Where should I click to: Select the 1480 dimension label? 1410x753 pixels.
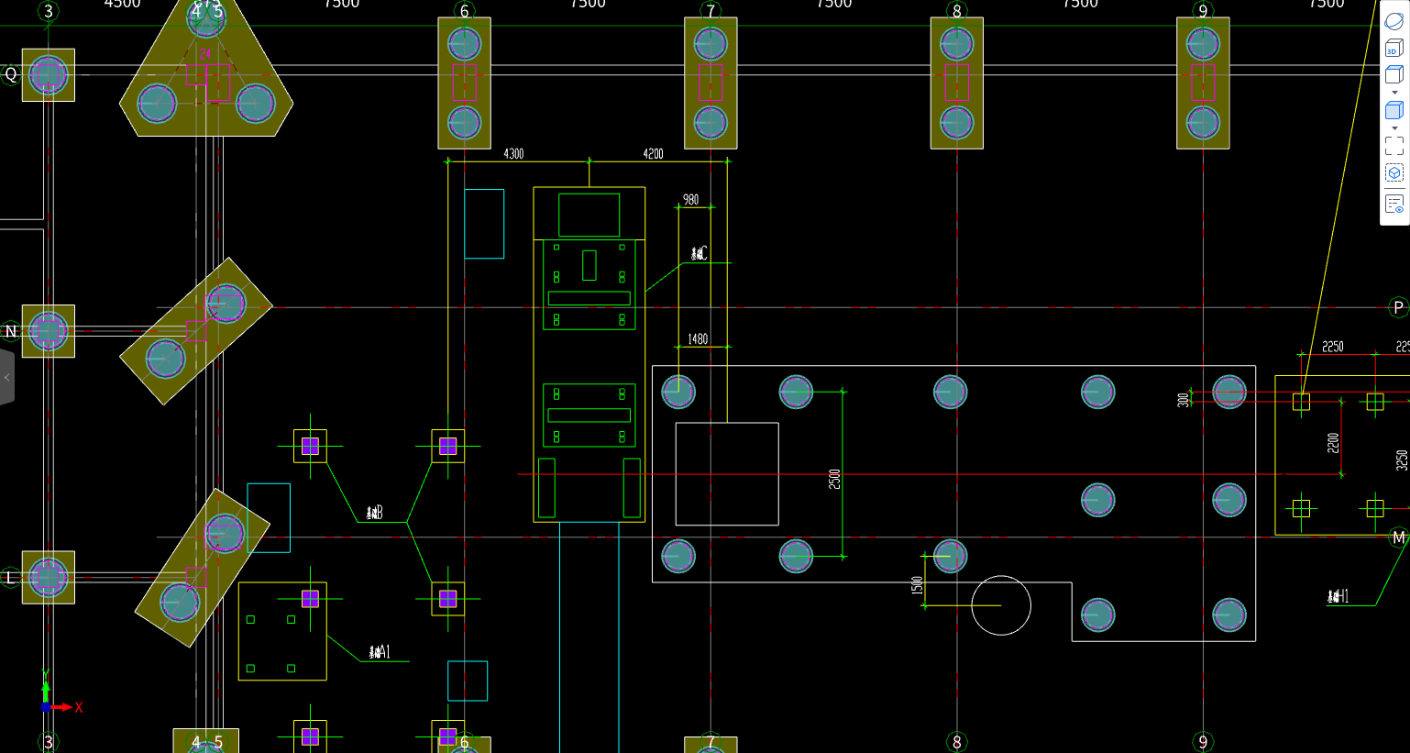coord(698,338)
